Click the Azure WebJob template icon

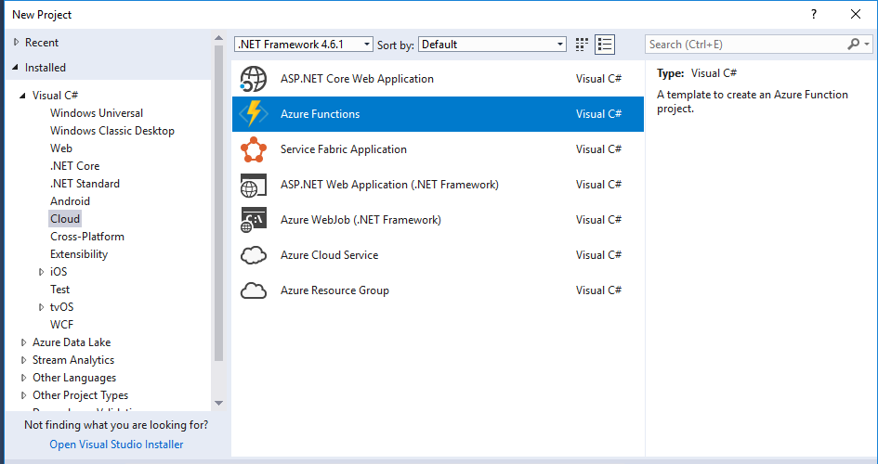(x=253, y=220)
